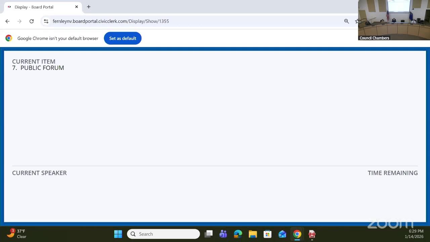Open Microsoft Edge from the taskbar
The width and height of the screenshot is (430, 242).
pyautogui.click(x=238, y=234)
